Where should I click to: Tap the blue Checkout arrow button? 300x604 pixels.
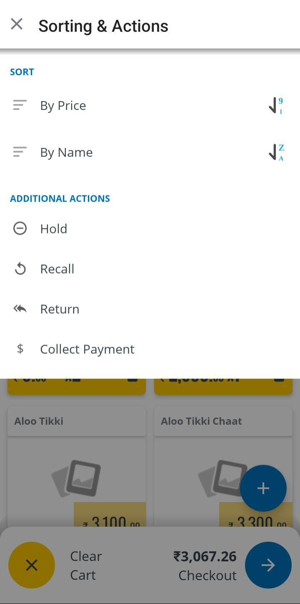(x=268, y=565)
